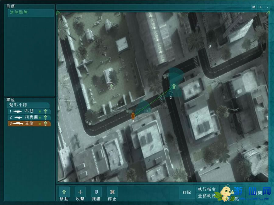This screenshot has height=205, width=274.
Task: Click the 執行指令 (Execute order) button
Action: point(207,189)
